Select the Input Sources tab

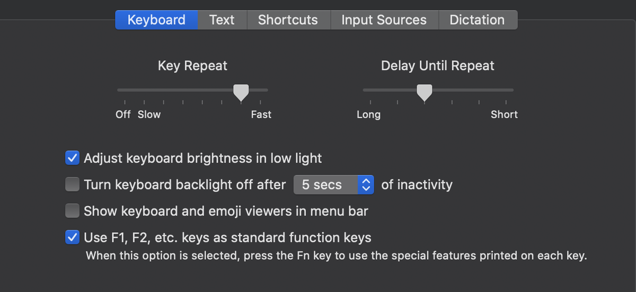(x=384, y=20)
